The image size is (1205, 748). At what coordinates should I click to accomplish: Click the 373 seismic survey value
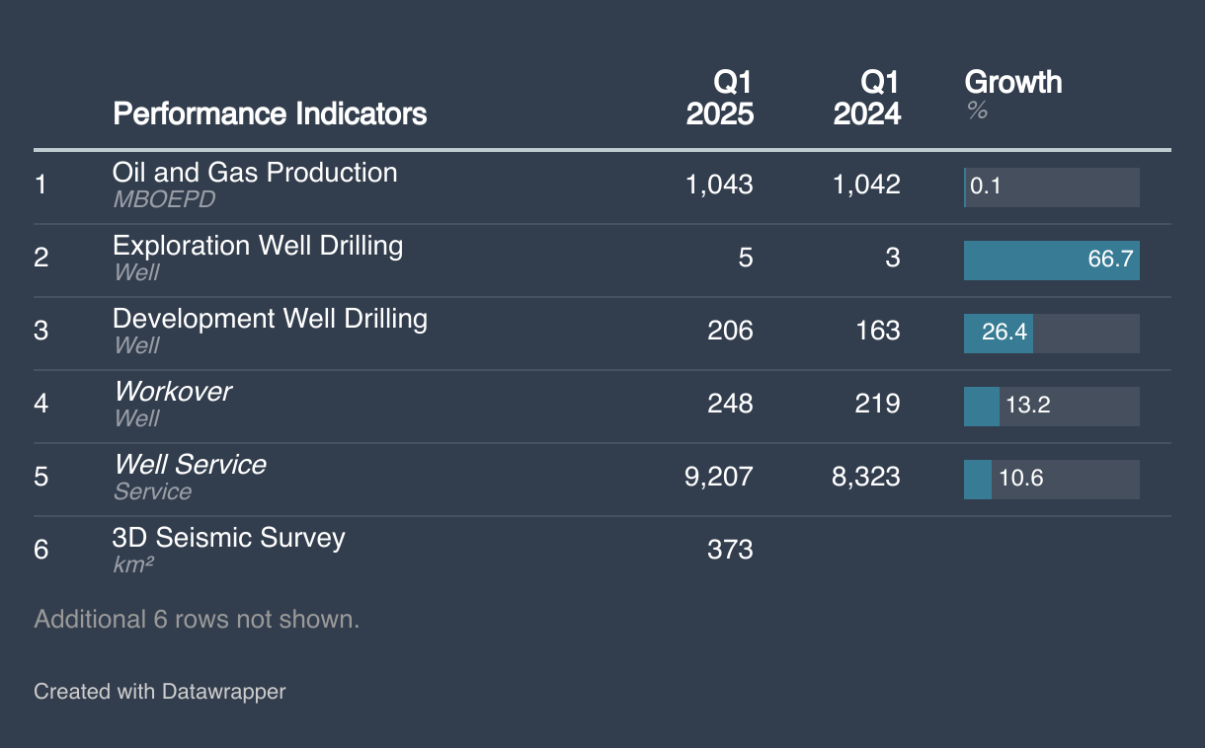click(730, 550)
